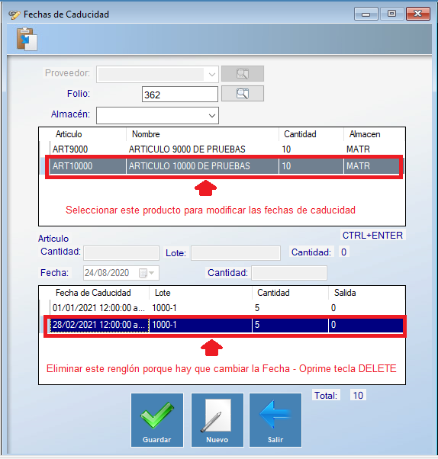Image resolution: width=438 pixels, height=459 pixels.
Task: Maximize the Fechas de Caducidad window
Action: (391, 14)
